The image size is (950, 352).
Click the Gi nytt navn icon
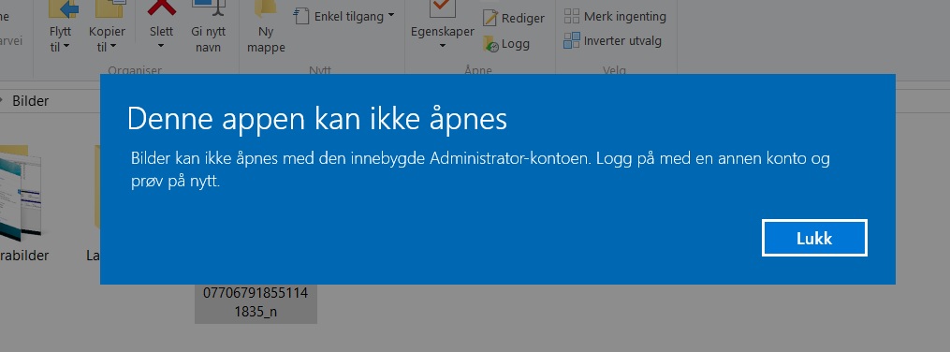[209, 7]
